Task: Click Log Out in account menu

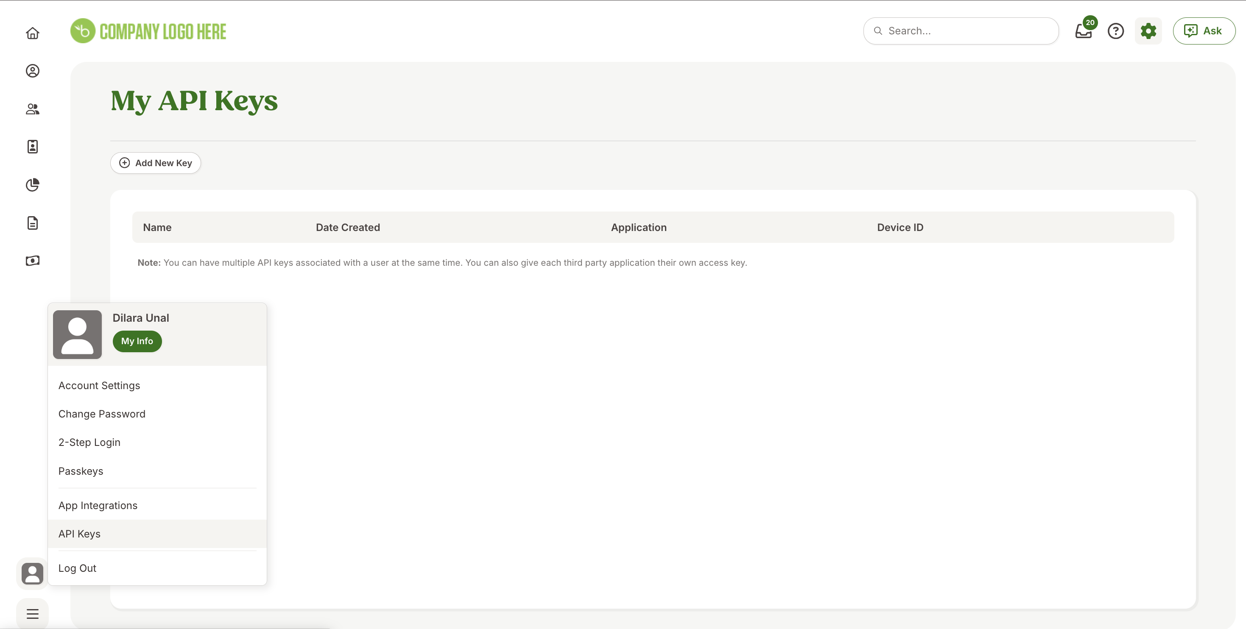Action: tap(77, 568)
